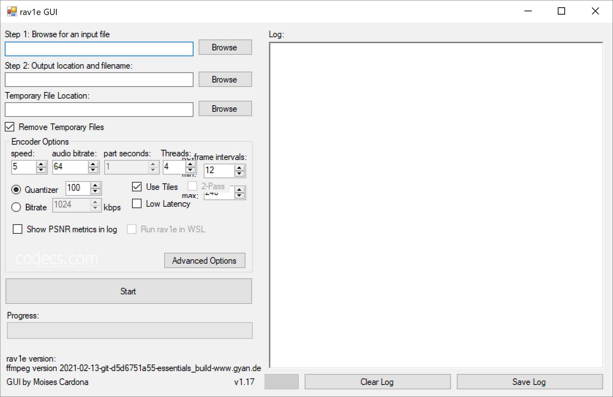Viewport: 613px width, 397px height.
Task: Decrease min keyframe interval value
Action: pyautogui.click(x=240, y=173)
